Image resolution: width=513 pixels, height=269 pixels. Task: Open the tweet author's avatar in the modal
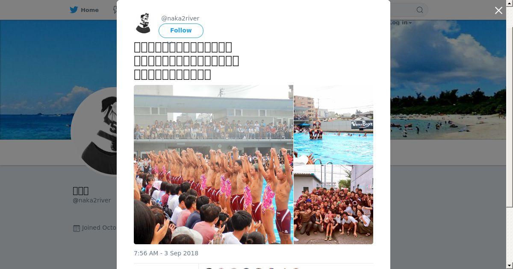(x=143, y=23)
